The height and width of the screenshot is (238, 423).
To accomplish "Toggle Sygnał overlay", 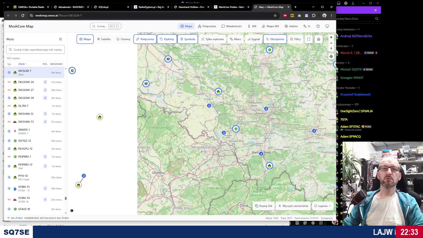I will 253,39.
